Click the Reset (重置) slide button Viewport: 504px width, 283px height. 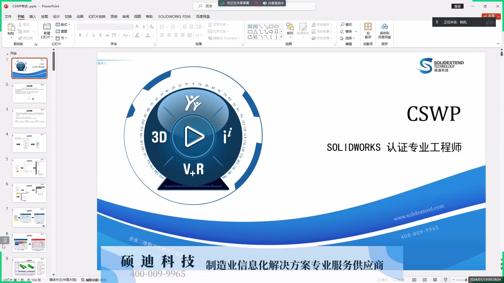[61, 31]
